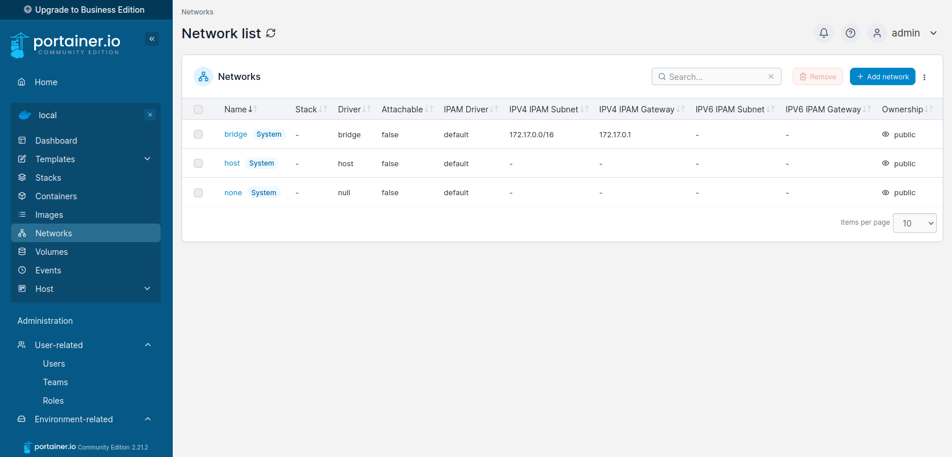Expand the Templates submenu chevron

tap(147, 159)
